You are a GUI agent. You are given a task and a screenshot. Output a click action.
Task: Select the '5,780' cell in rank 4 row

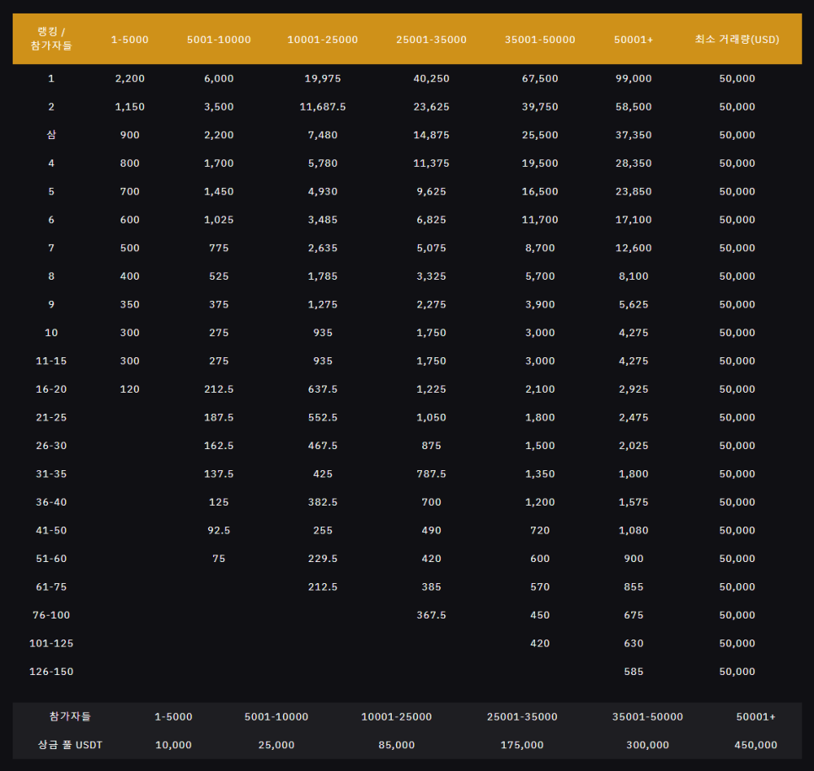[x=323, y=163]
